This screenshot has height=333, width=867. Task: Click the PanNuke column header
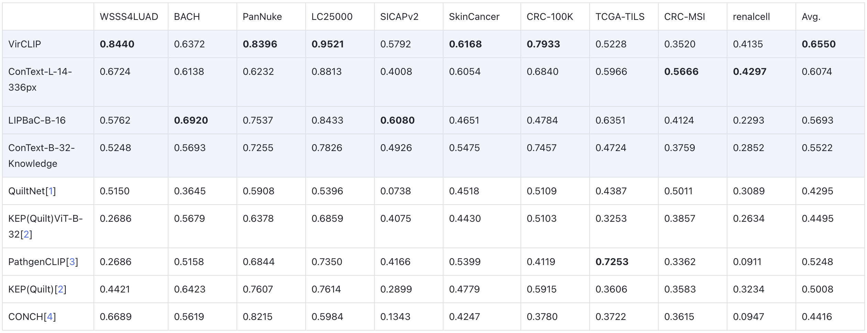262,17
